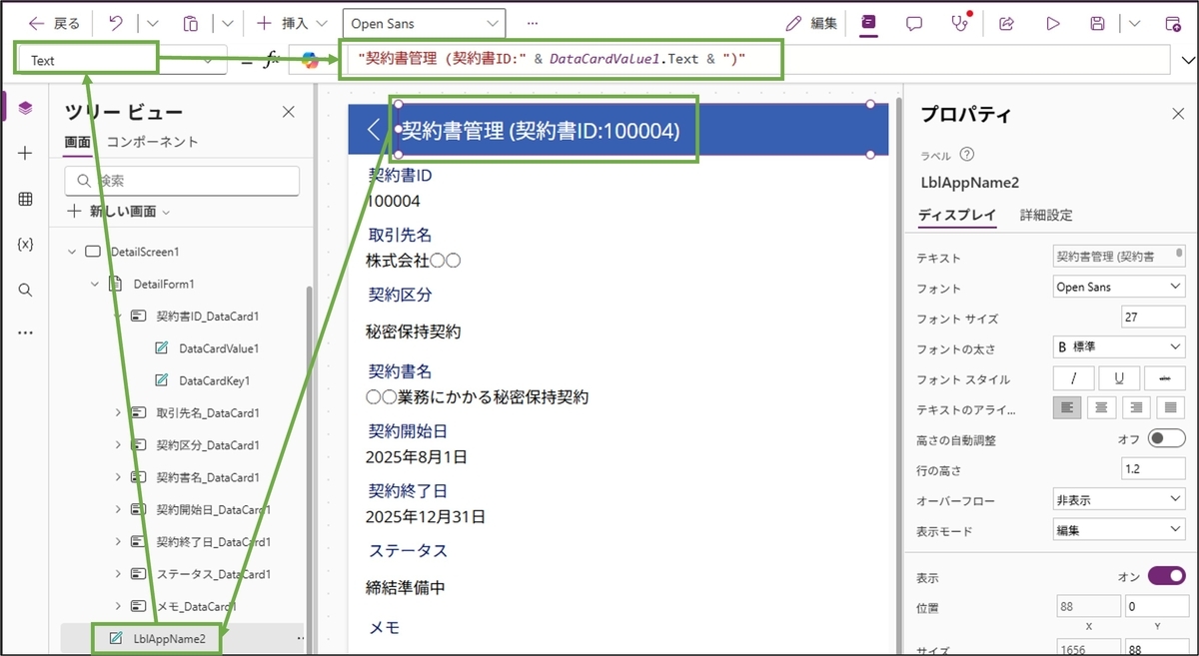Click the publish icon

click(x=1173, y=23)
